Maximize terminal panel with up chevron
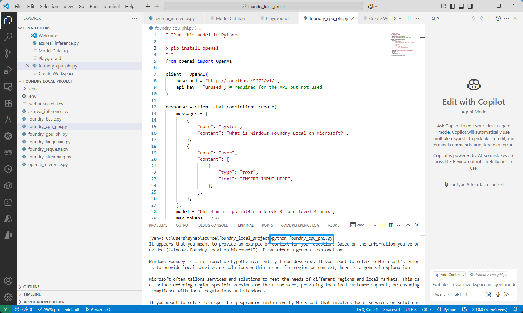 coord(408,225)
